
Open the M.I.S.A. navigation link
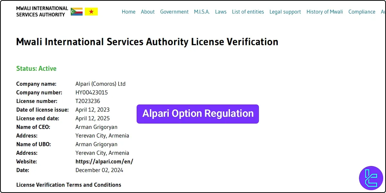(202, 12)
